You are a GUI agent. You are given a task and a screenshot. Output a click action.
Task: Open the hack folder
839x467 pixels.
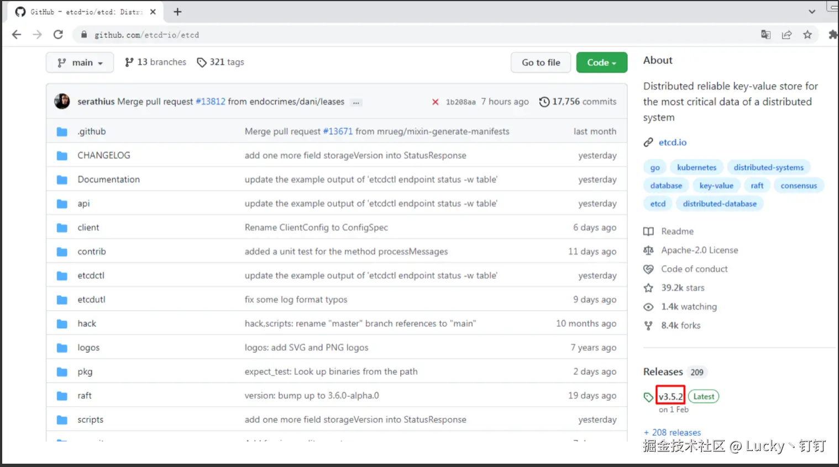(87, 323)
